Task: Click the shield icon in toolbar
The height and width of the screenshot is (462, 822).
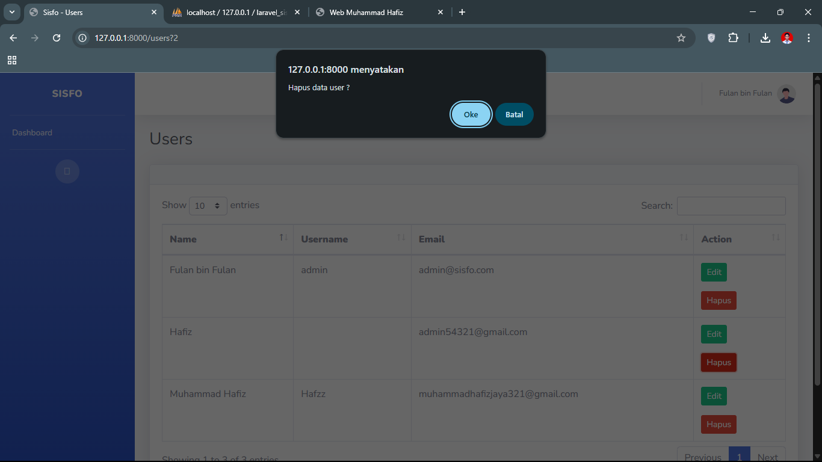Action: (x=711, y=38)
